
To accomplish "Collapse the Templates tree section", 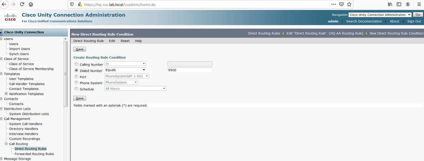I will pyautogui.click(x=1, y=74).
